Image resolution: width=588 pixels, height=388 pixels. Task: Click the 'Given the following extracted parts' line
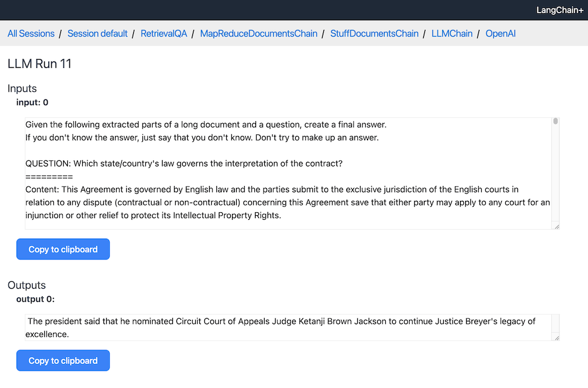(x=206, y=125)
